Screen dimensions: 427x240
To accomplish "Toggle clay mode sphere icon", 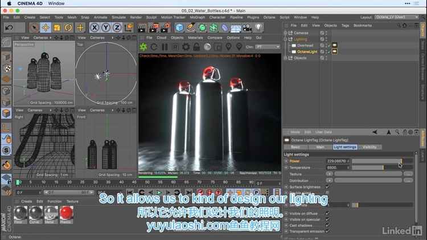I will tap(207, 47).
